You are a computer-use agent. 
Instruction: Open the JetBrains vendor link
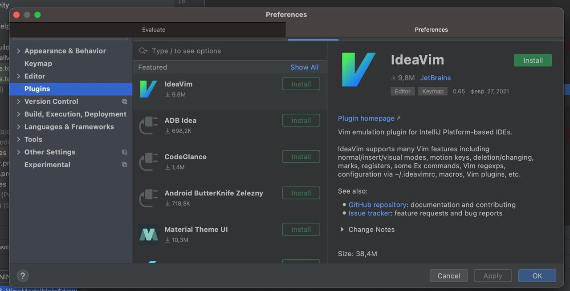(x=436, y=77)
